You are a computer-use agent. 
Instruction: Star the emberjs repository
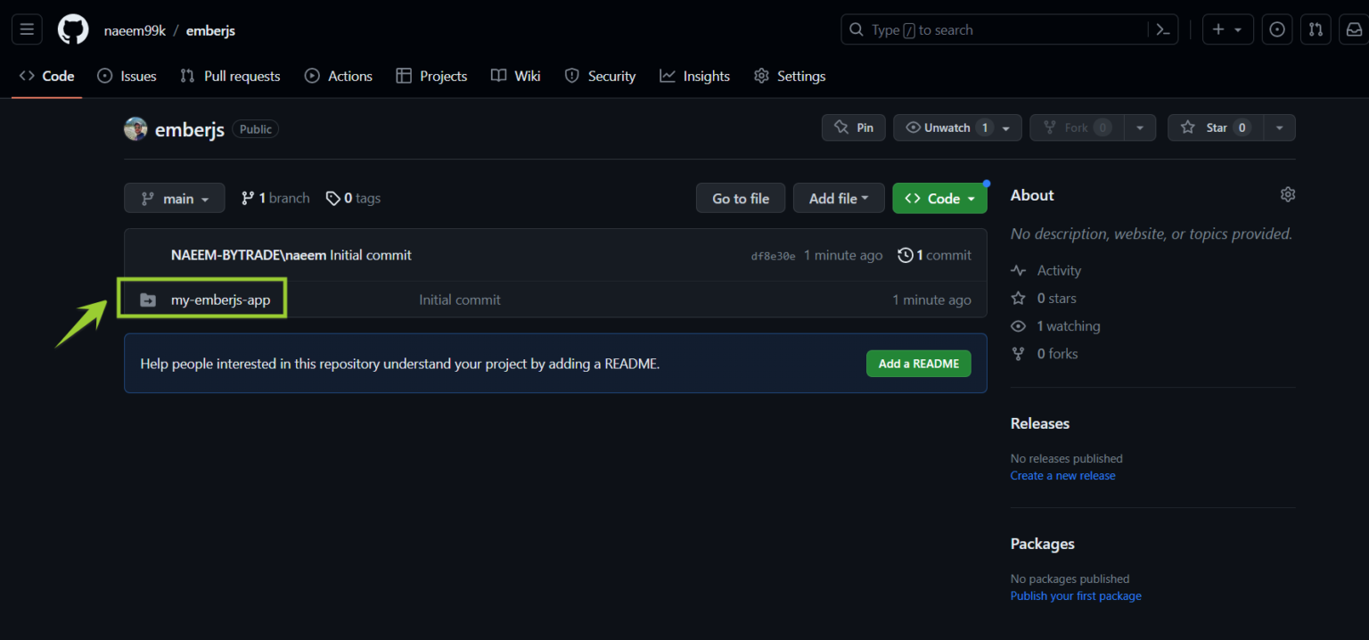tap(1216, 127)
